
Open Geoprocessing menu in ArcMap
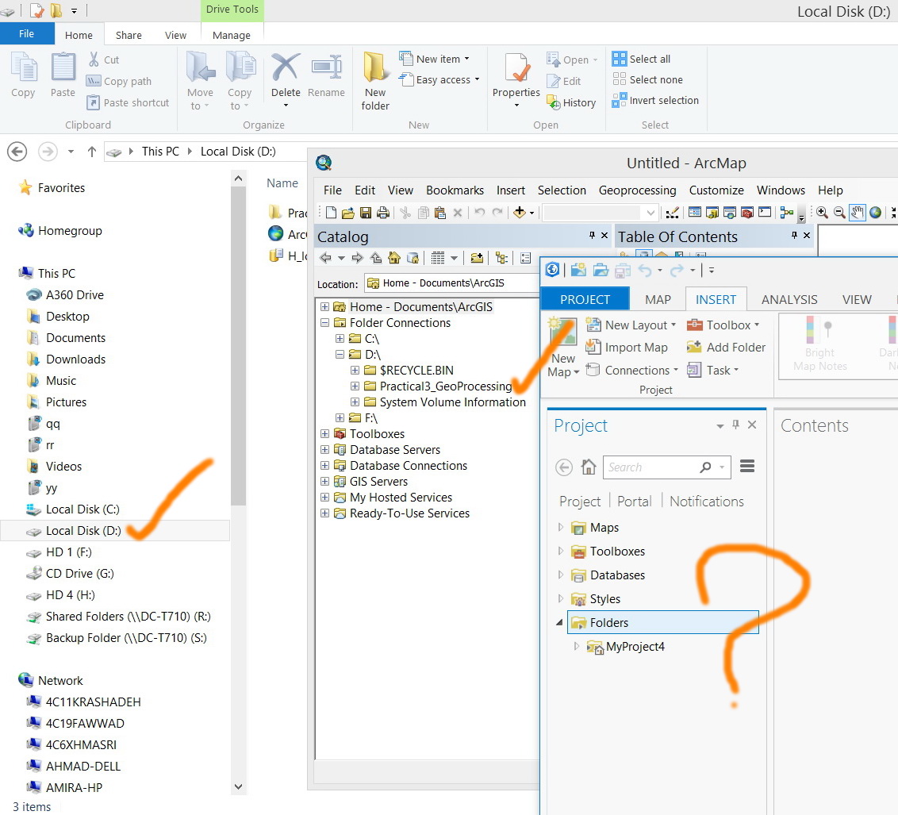click(638, 190)
